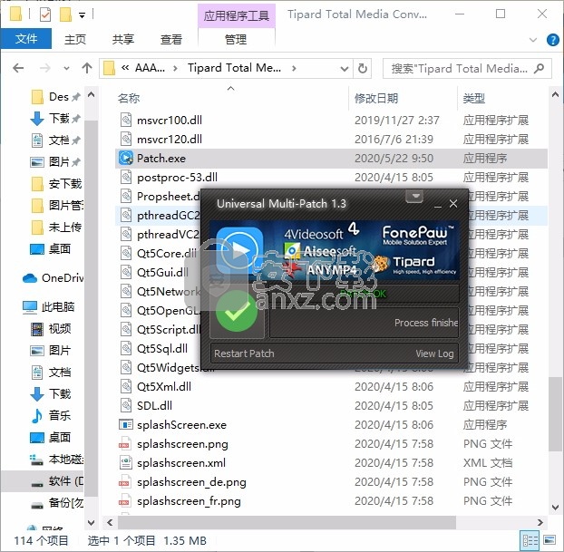Click the properties checkmark in quick access toolbar
The image size is (564, 552).
coord(46,15)
